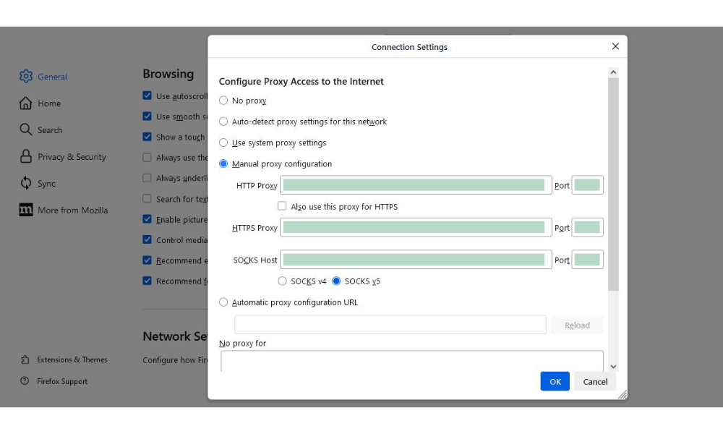723x434 pixels.
Task: Select Auto-detect proxy settings for this network
Action: tap(223, 122)
